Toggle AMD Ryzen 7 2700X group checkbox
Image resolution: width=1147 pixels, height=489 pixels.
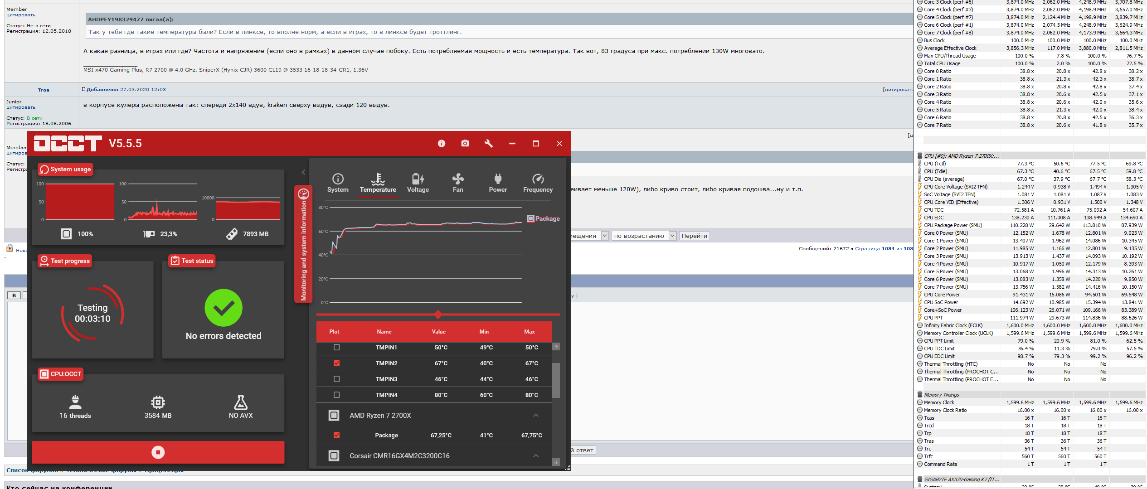click(334, 415)
